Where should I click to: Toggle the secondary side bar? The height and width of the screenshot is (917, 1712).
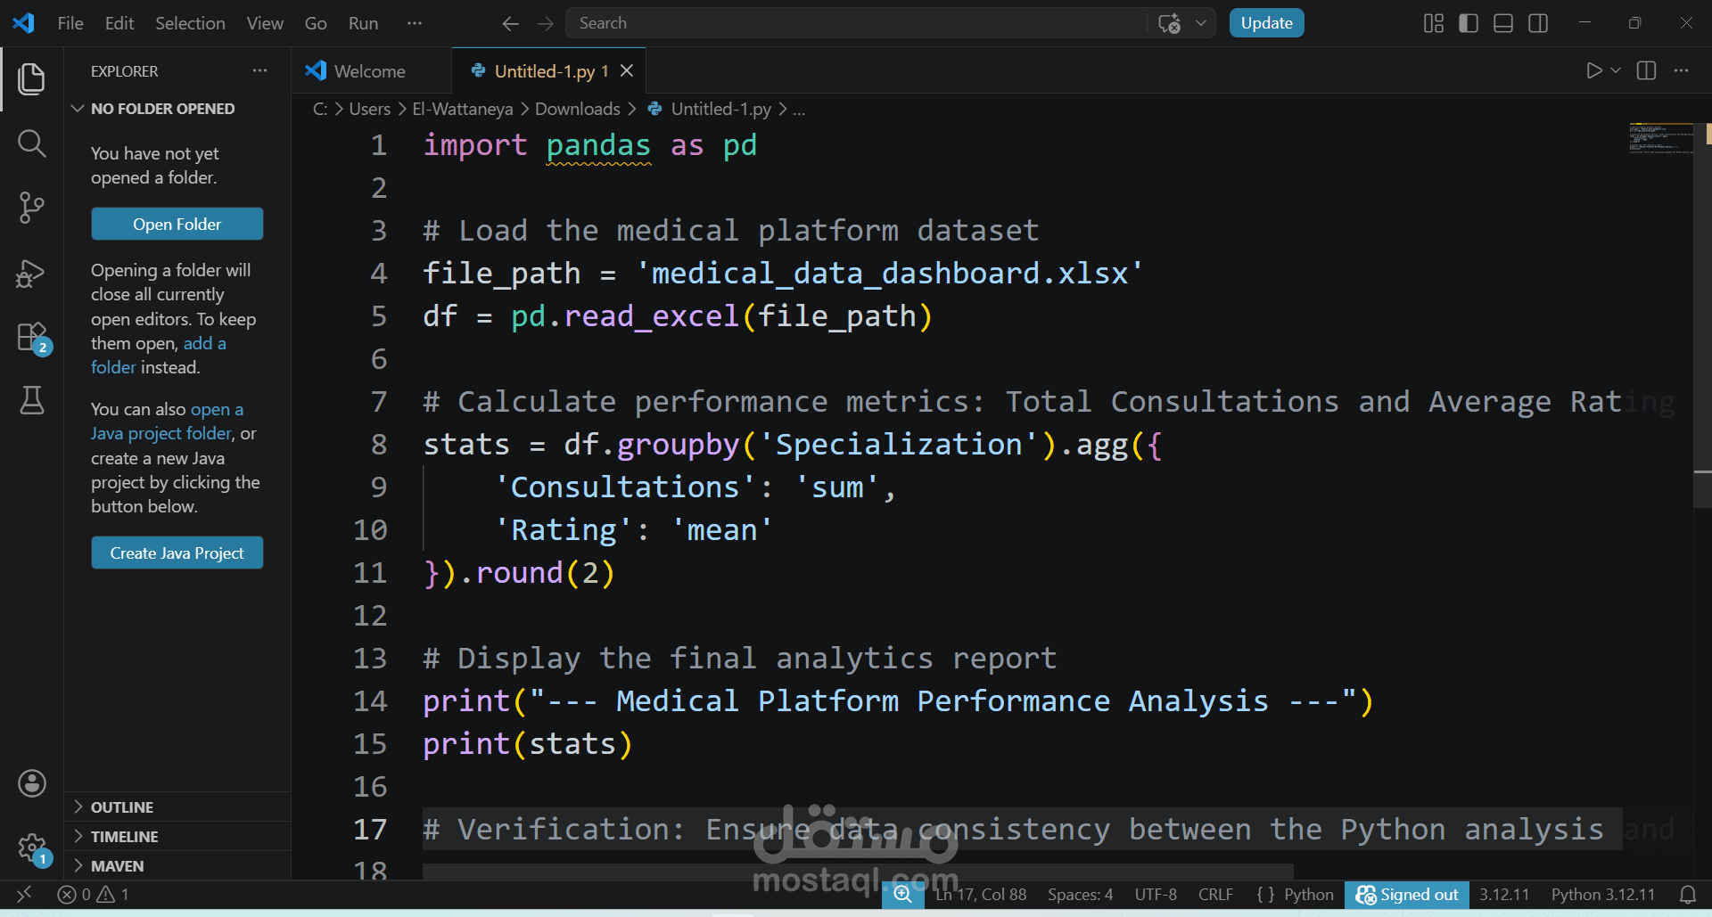pos(1538,23)
